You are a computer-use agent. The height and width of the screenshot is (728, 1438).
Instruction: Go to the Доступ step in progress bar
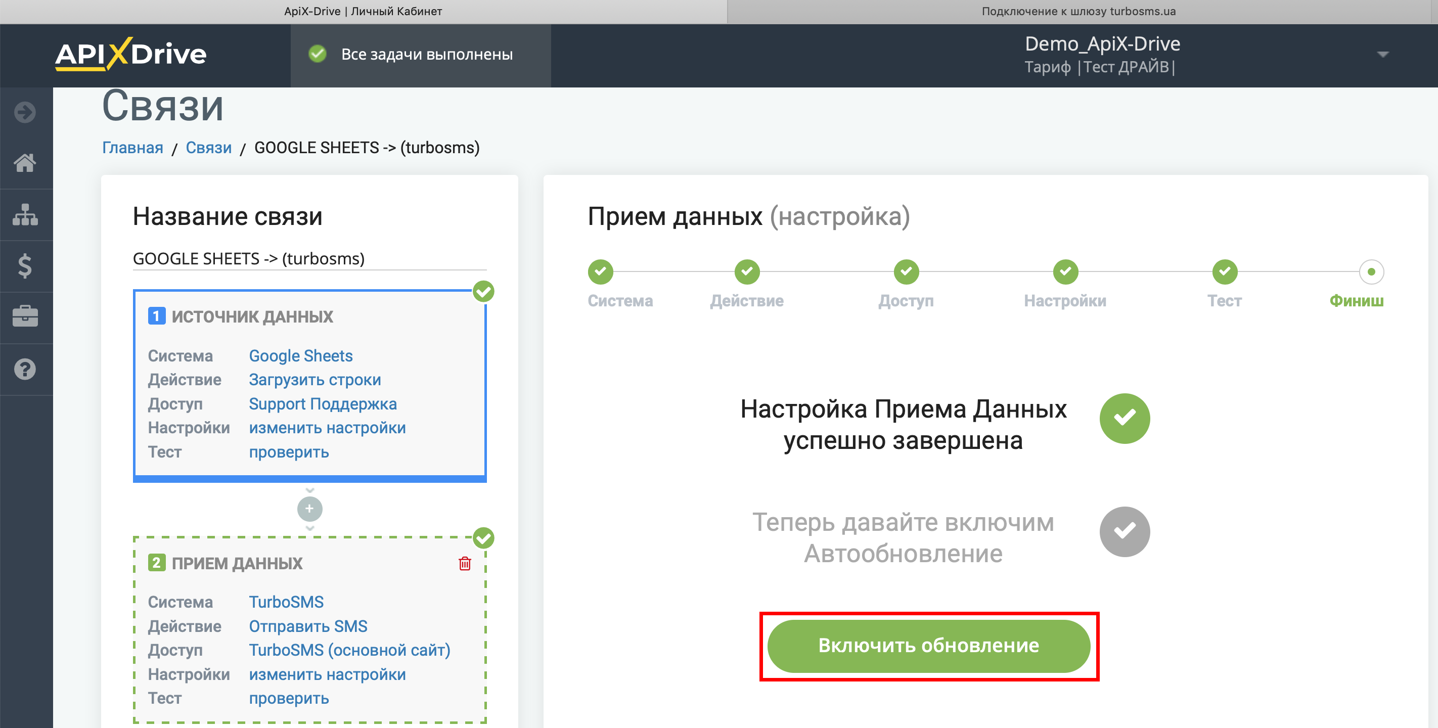pyautogui.click(x=906, y=272)
